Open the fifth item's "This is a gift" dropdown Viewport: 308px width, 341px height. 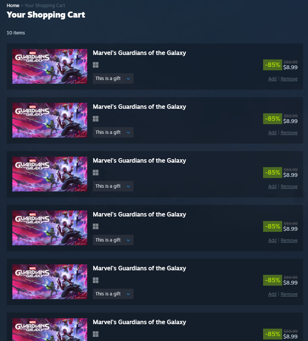(x=113, y=294)
